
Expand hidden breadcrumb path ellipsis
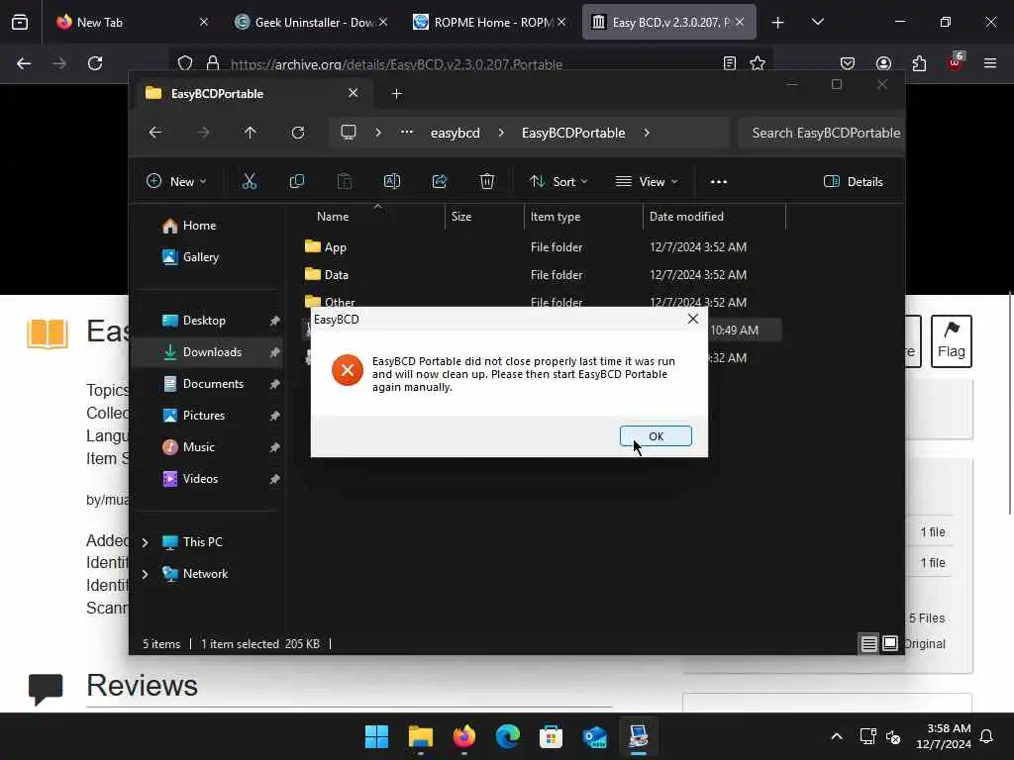pos(407,132)
